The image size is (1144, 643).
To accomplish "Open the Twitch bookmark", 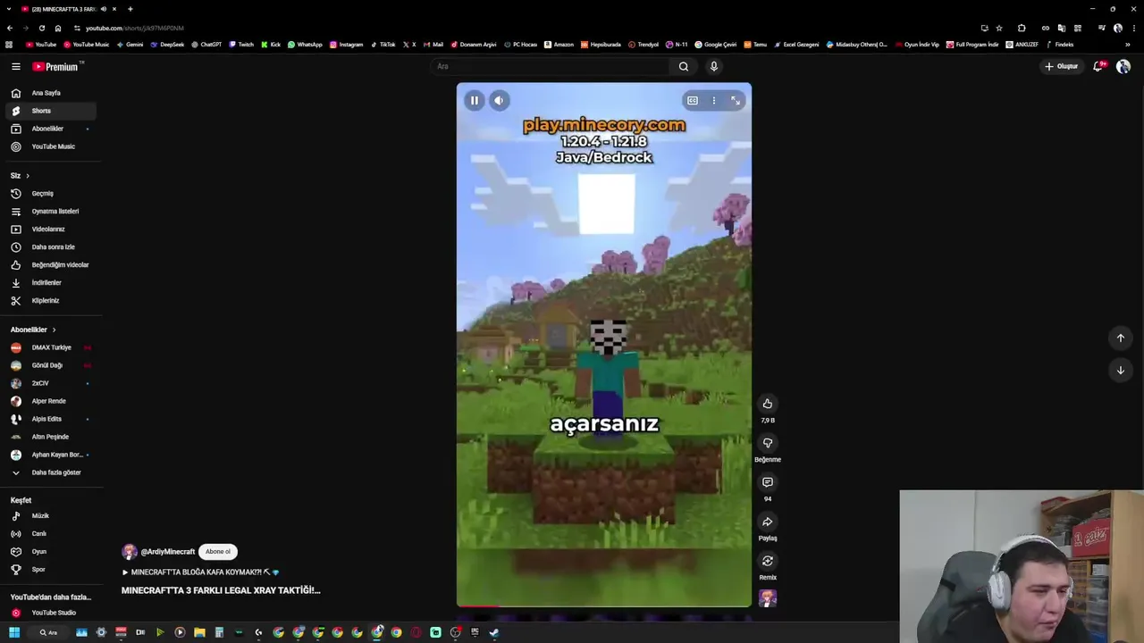I will [241, 45].
